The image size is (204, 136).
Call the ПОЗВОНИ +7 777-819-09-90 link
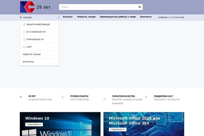171,17
